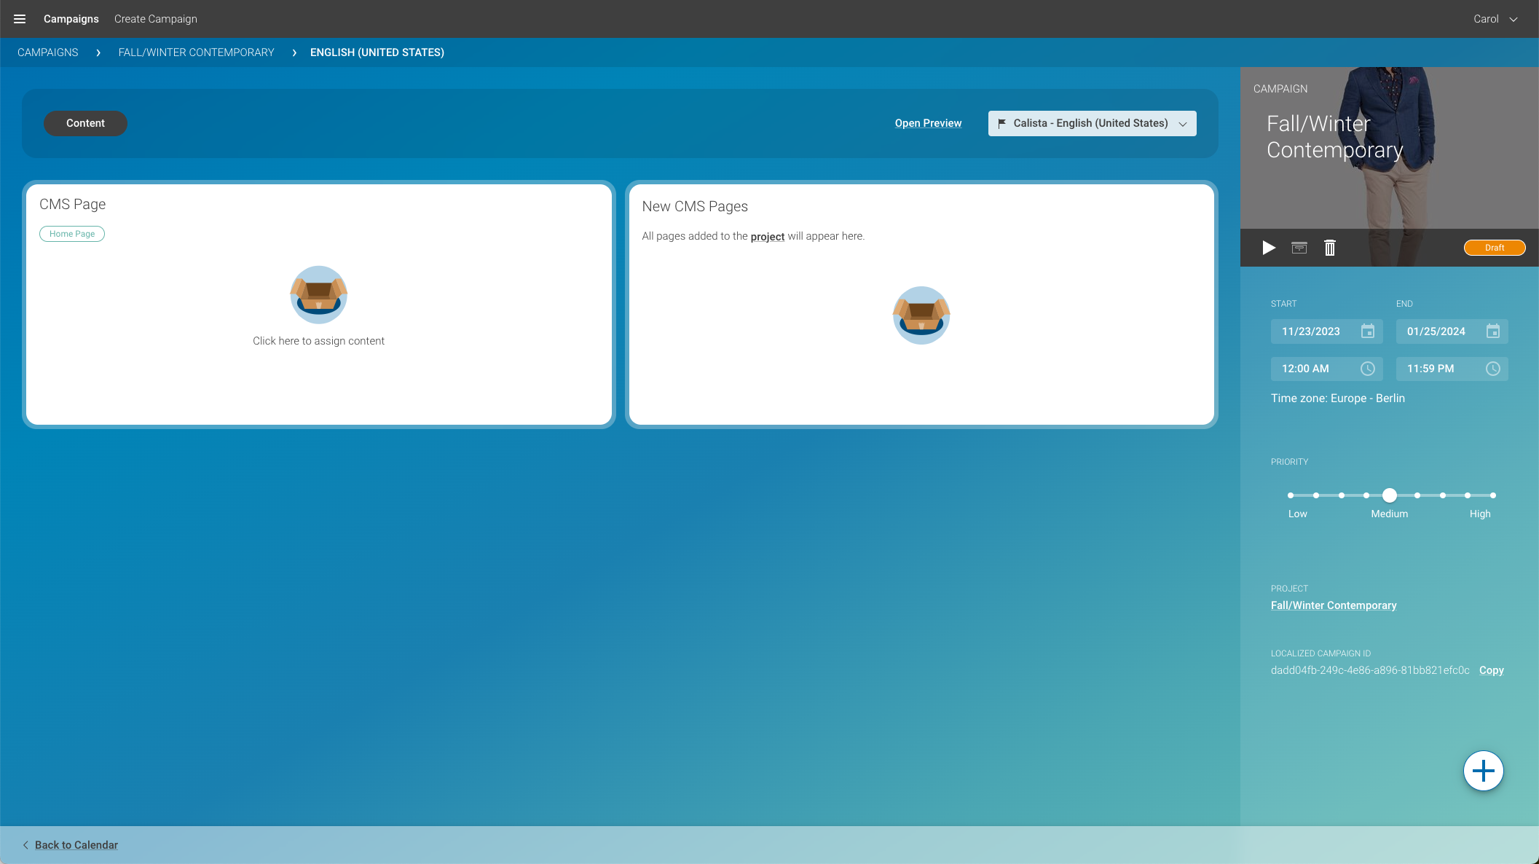Click the play/launch campaign icon
This screenshot has height=864, width=1539.
(x=1268, y=248)
